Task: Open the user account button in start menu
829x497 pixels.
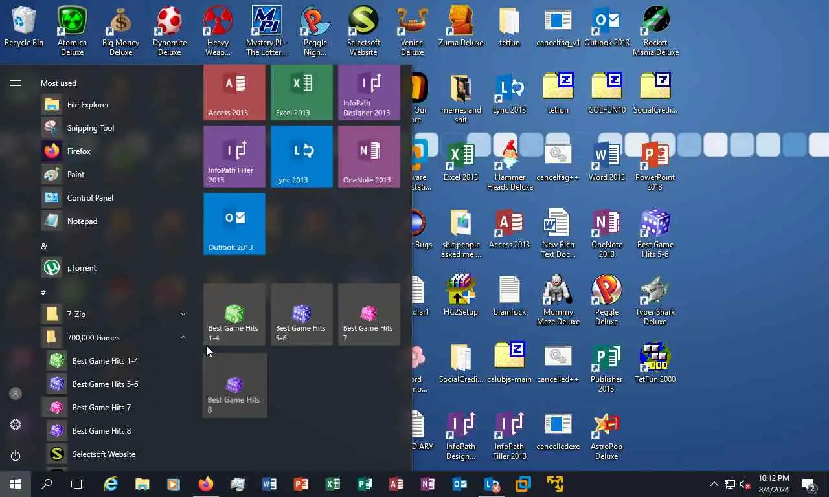Action: (x=16, y=393)
